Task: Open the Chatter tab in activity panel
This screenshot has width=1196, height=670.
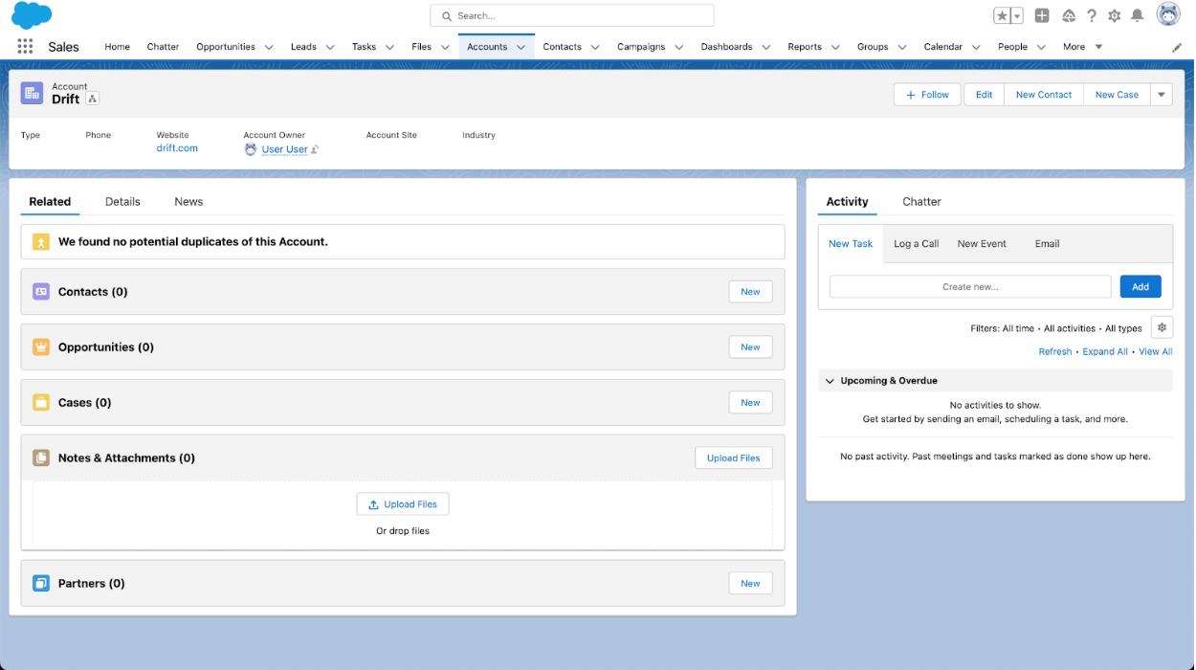Action: coord(921,202)
